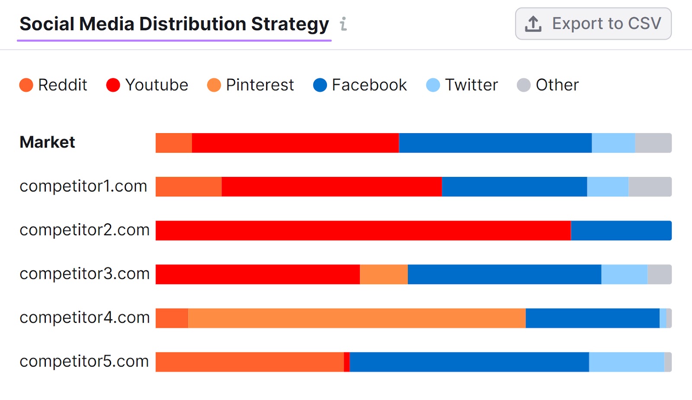Click the Twitter light-blue legend dot
The height and width of the screenshot is (400, 692).
tap(433, 85)
